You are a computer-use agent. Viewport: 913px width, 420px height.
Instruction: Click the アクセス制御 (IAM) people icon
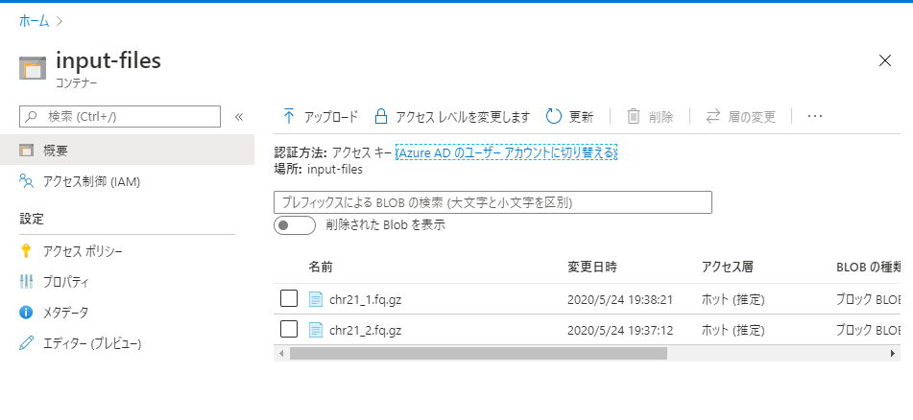[x=26, y=181]
